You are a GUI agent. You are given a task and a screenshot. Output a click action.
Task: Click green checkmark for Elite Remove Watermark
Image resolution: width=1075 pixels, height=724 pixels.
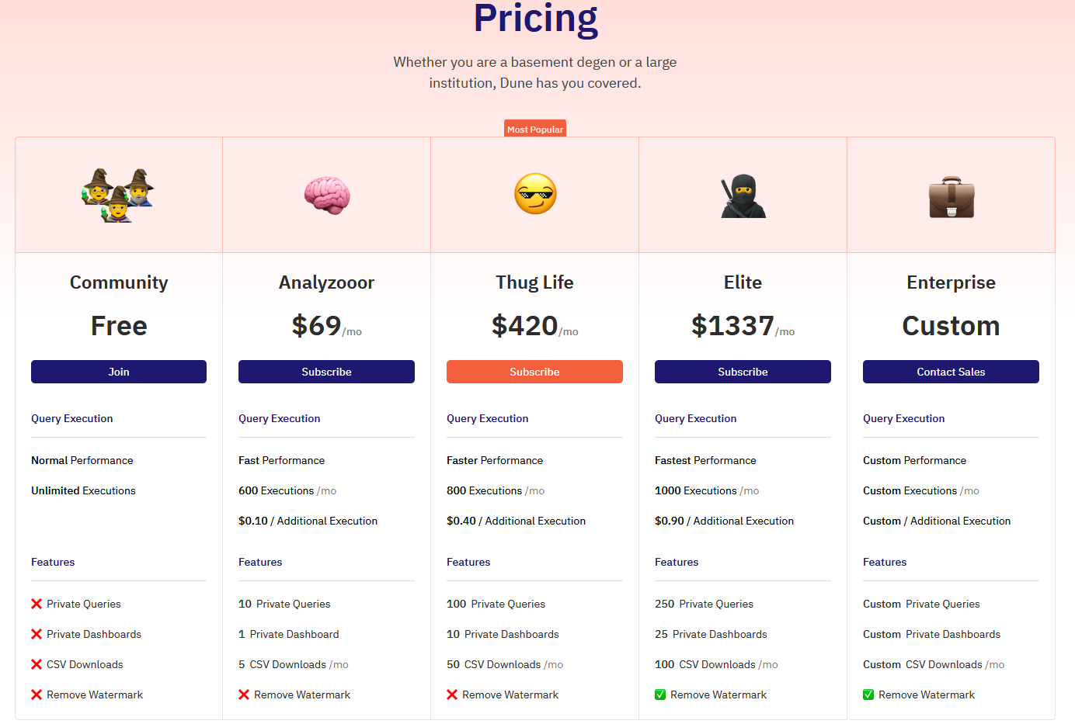[660, 695]
